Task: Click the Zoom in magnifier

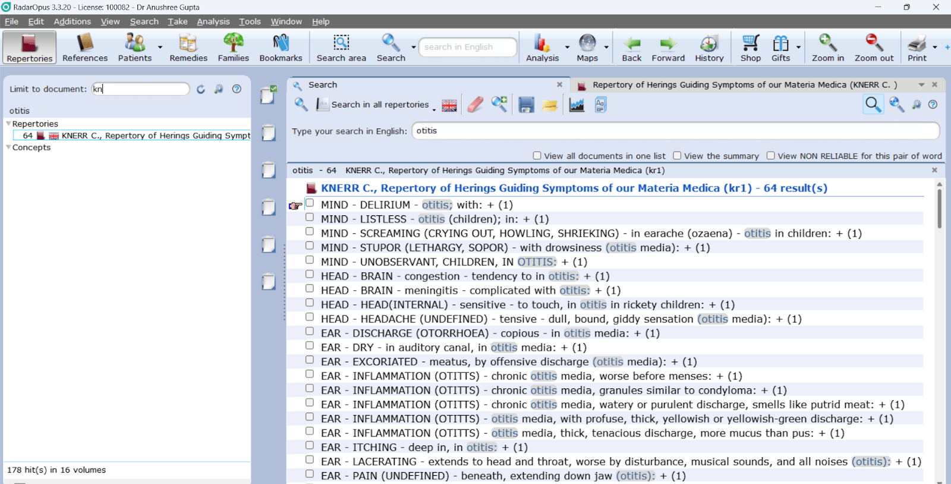Action: (x=828, y=48)
